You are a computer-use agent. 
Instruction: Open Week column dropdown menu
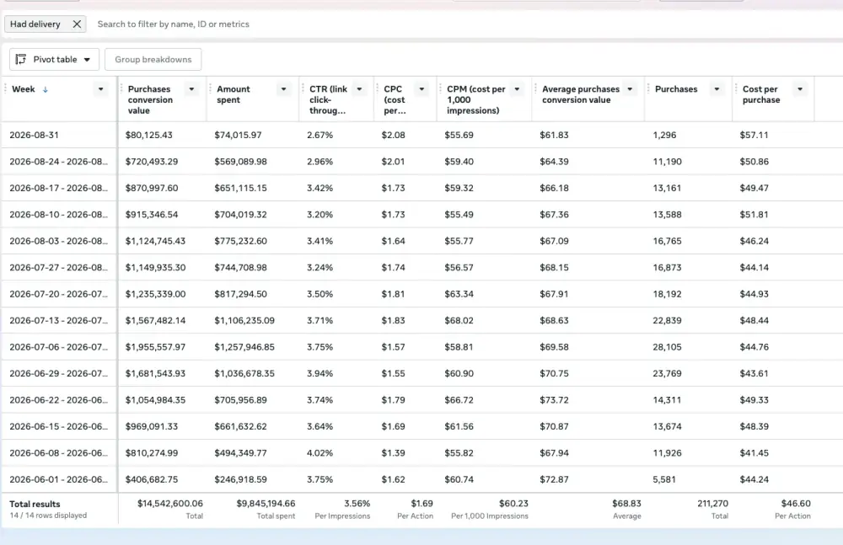pyautogui.click(x=100, y=89)
